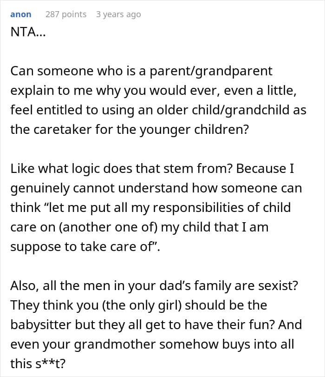Click the NTA... verdict text
The image size is (325, 377).
[x=28, y=32]
